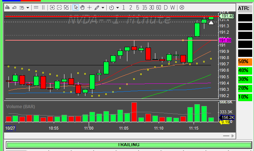
Task: Click the scroll right arrow below the chart
Action: [233, 136]
